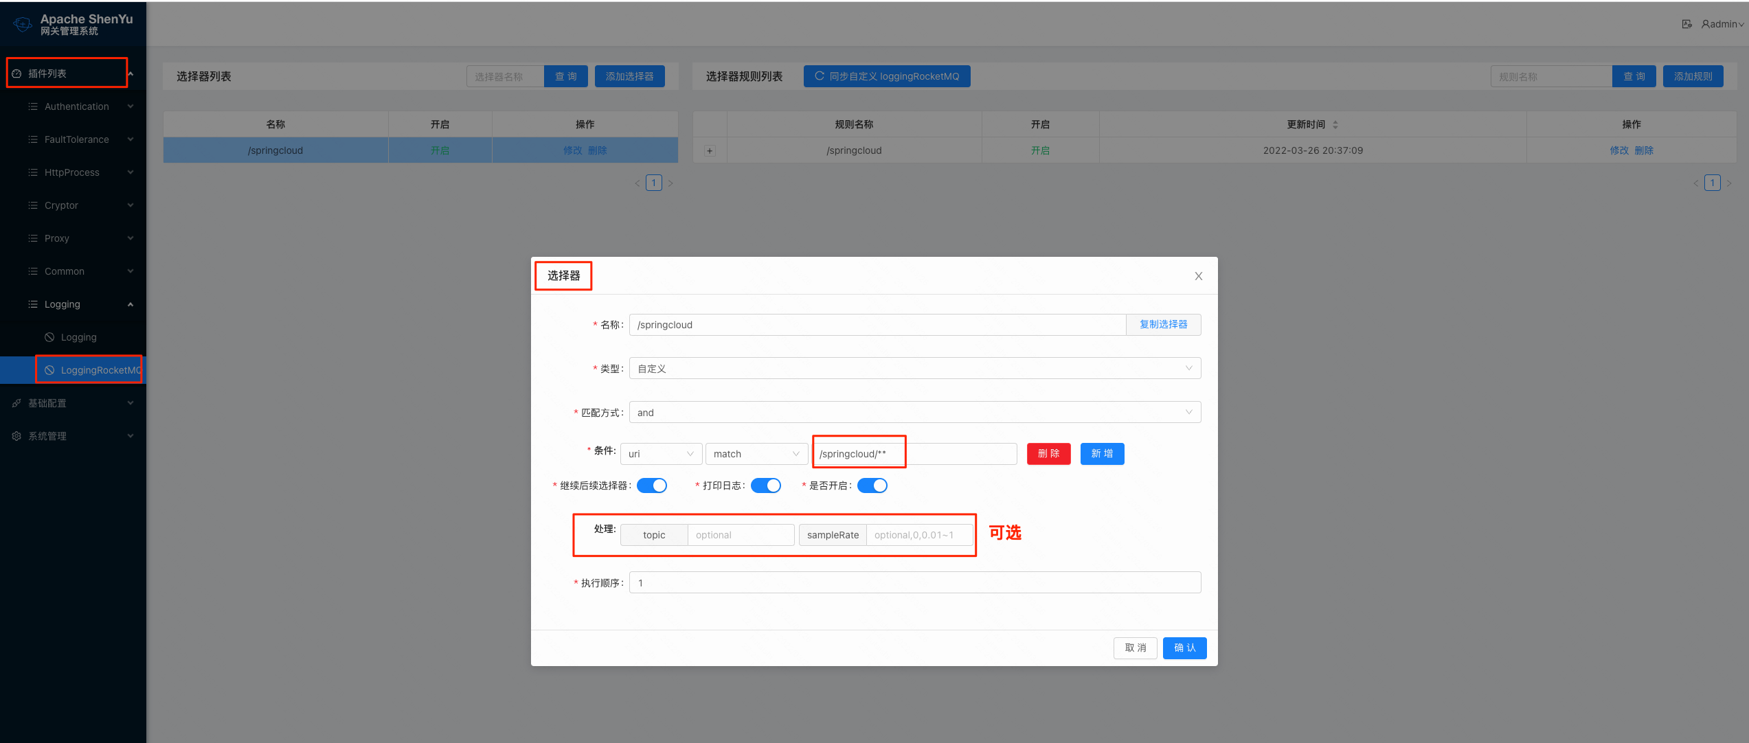1749x743 pixels.
Task: Disable the print log switch
Action: [x=765, y=485]
